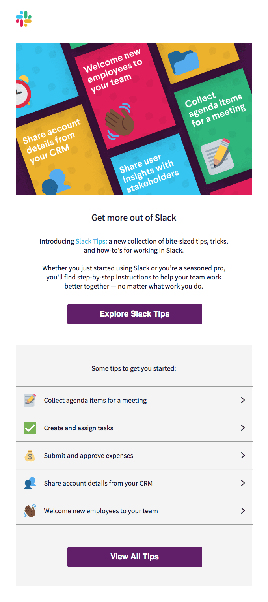Click the green checkmark icon for Create and assign tasks

pos(30,428)
